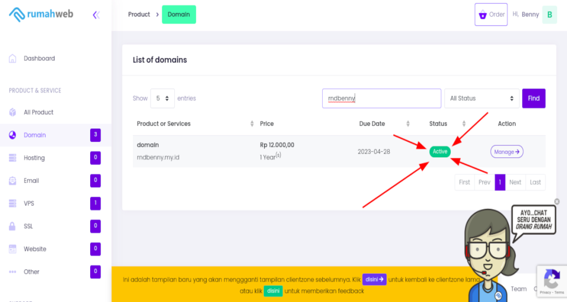Click the VPS count badge 1
The image size is (567, 302).
[x=95, y=203]
